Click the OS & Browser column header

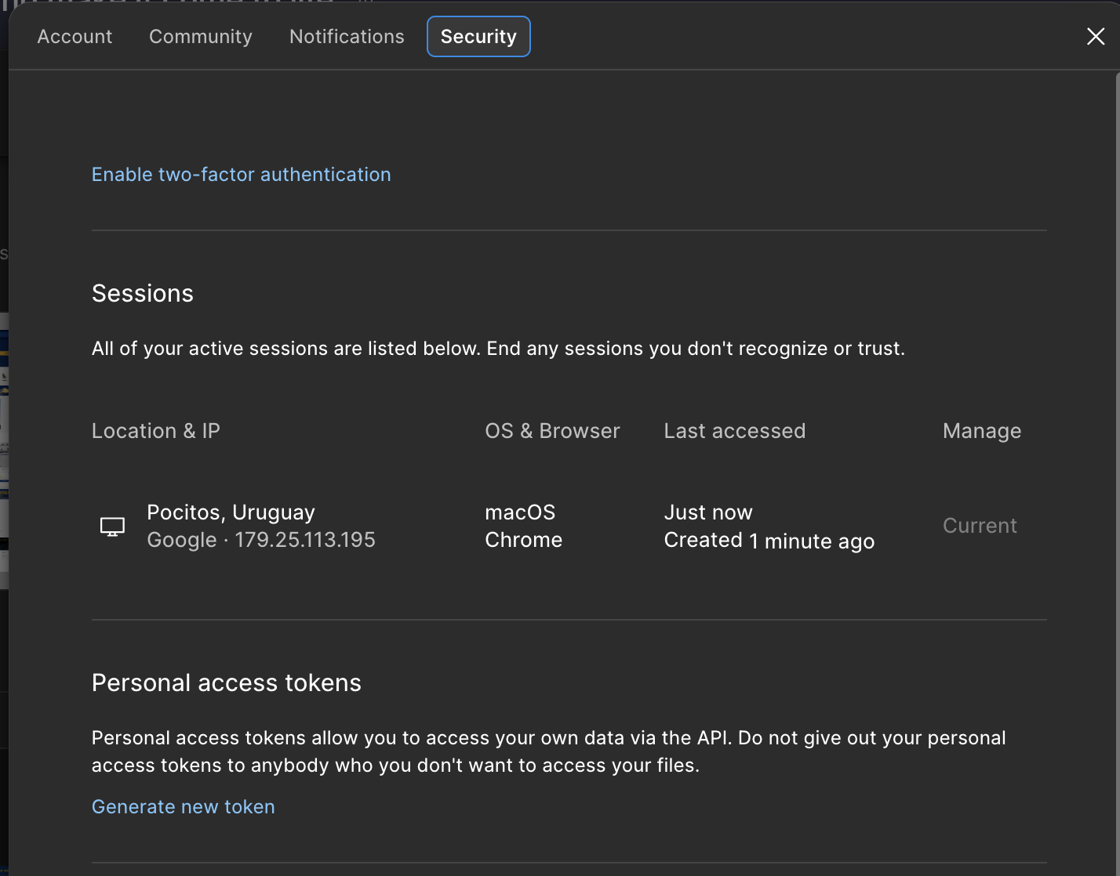click(x=552, y=431)
